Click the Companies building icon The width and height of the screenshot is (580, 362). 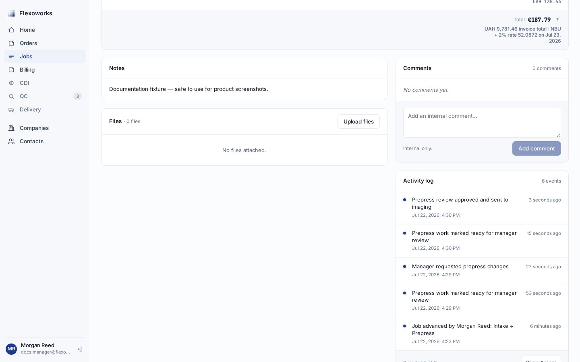[x=11, y=128]
